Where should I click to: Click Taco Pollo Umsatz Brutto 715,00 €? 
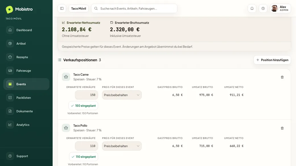(206, 146)
